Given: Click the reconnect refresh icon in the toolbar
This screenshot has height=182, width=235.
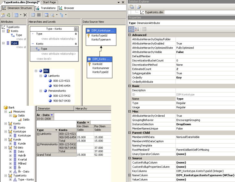Looking at the screenshot, I should click(8, 15).
